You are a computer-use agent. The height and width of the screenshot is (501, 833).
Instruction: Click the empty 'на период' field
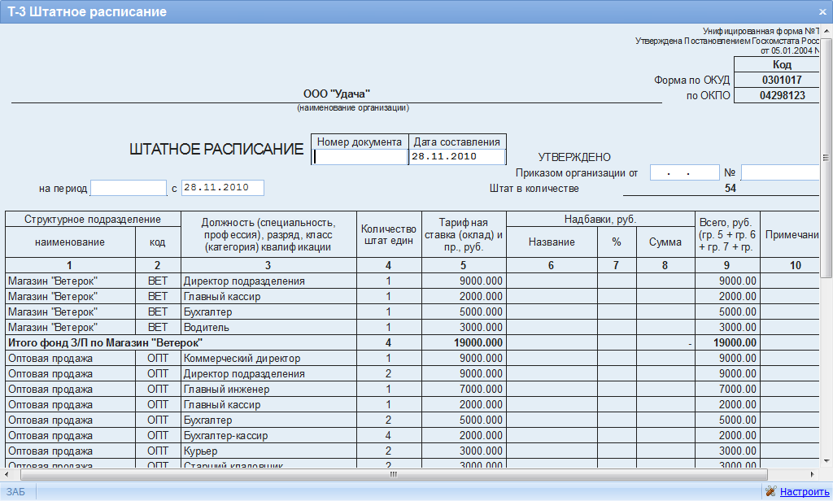pyautogui.click(x=129, y=188)
